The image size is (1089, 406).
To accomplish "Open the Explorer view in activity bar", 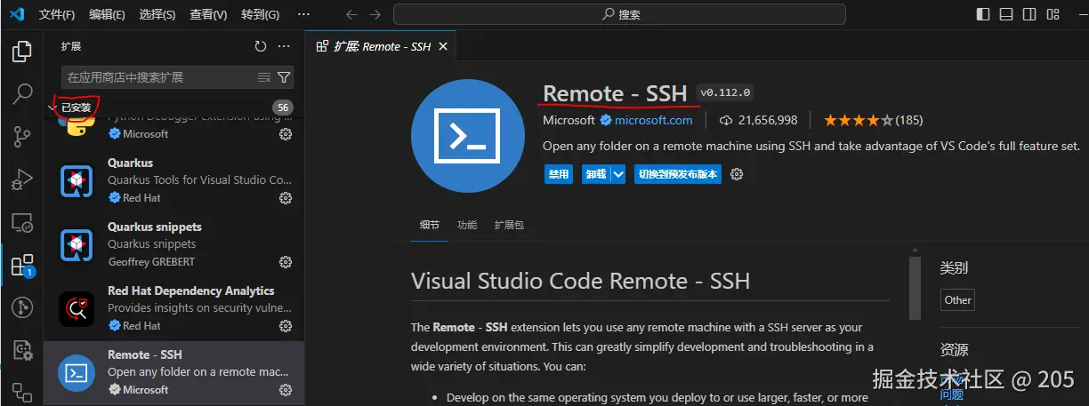I will (21, 51).
